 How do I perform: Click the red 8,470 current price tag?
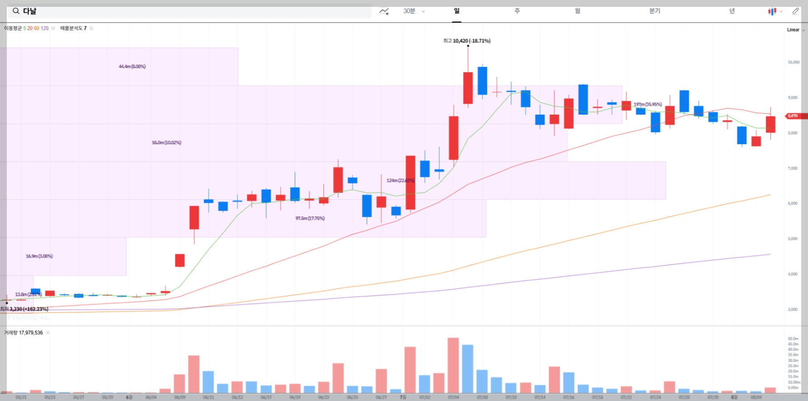click(x=796, y=116)
